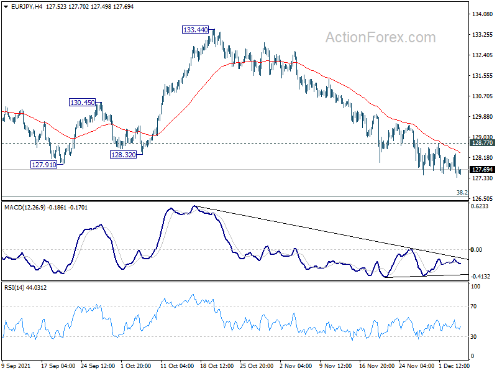
Task: Select the EURJPY,H4 symbol title
Action: click(x=27, y=7)
